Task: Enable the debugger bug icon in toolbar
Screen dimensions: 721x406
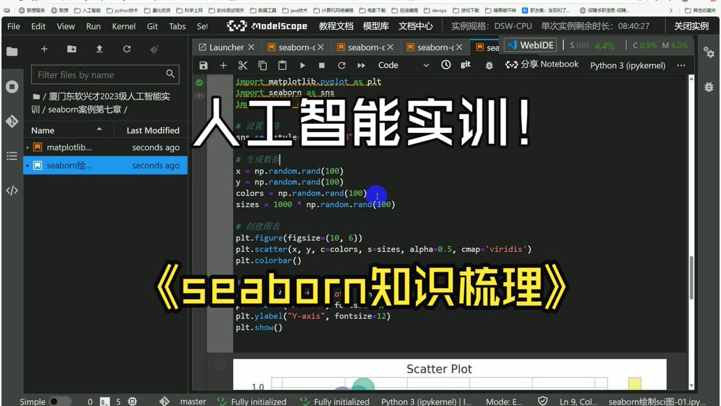Action: [x=489, y=65]
